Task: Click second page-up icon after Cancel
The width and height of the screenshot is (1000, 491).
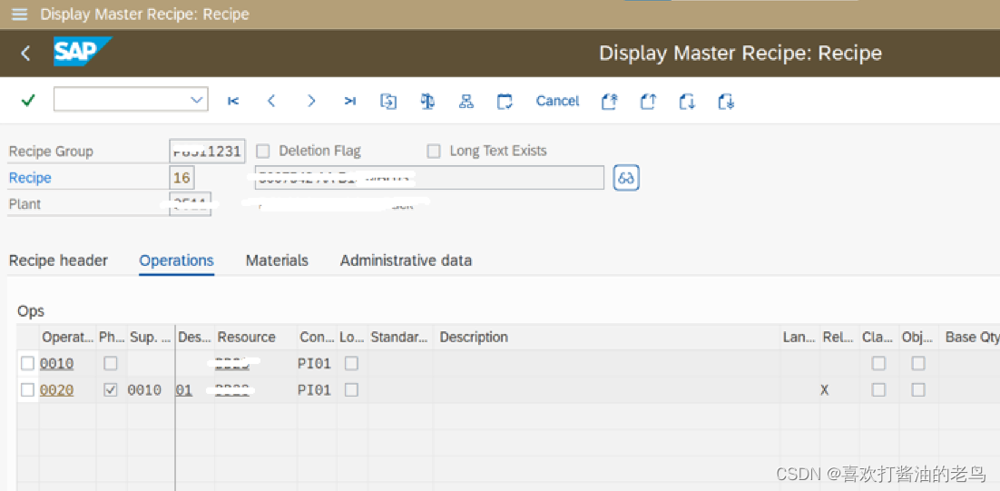Action: (x=649, y=101)
